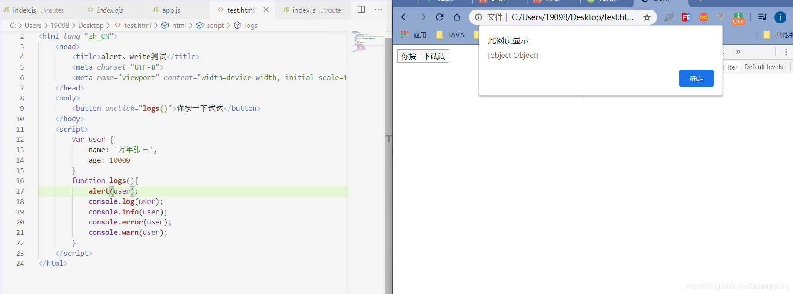Open VS Code editor more actions menu
793x294 pixels.
tap(378, 9)
